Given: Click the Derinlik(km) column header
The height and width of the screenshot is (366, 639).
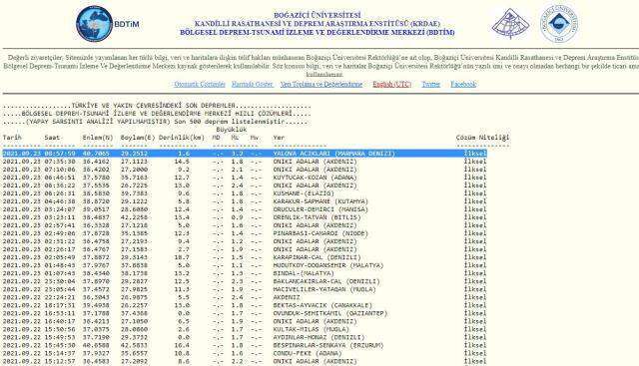Looking at the screenshot, I should point(182,138).
